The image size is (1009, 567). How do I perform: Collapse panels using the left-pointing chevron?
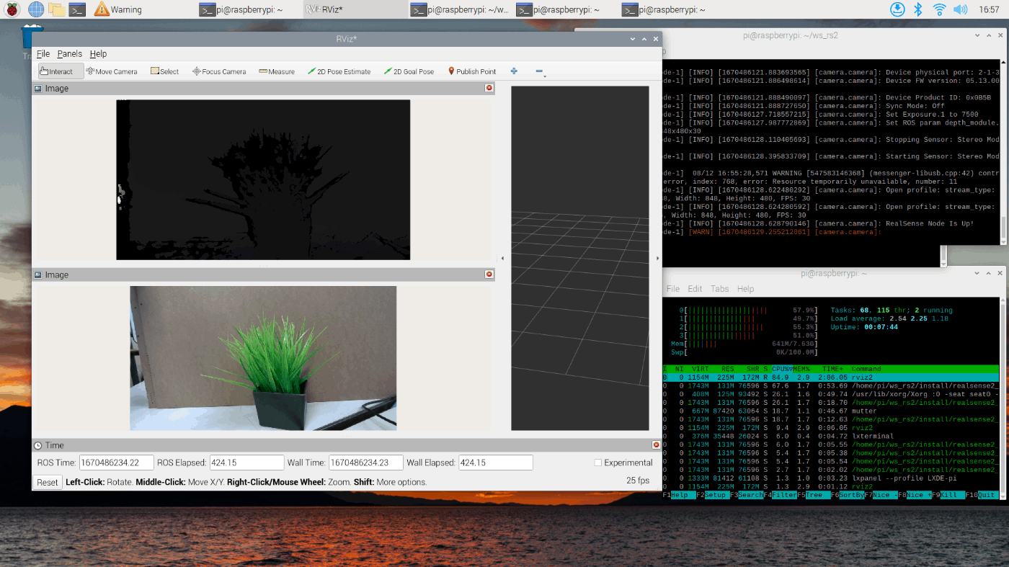point(502,256)
